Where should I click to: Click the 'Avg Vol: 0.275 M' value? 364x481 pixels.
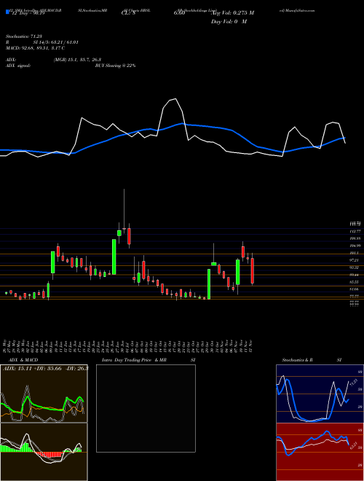233,13
